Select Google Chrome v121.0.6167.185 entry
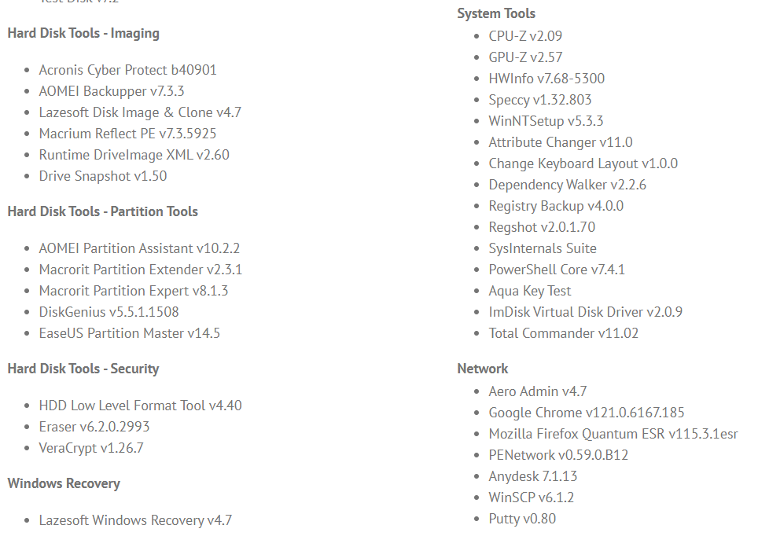The height and width of the screenshot is (536, 758). click(x=587, y=413)
